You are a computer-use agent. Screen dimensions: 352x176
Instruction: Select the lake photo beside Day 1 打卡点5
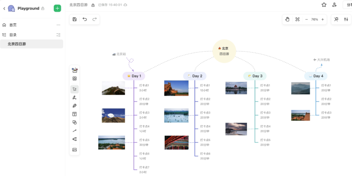pyautogui.click(x=111, y=143)
